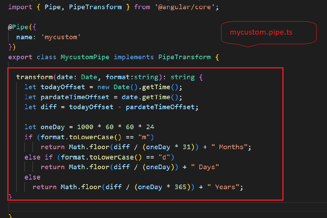The width and height of the screenshot is (327, 218).
Task: Click the " Years" string literal
Action: click(223, 187)
